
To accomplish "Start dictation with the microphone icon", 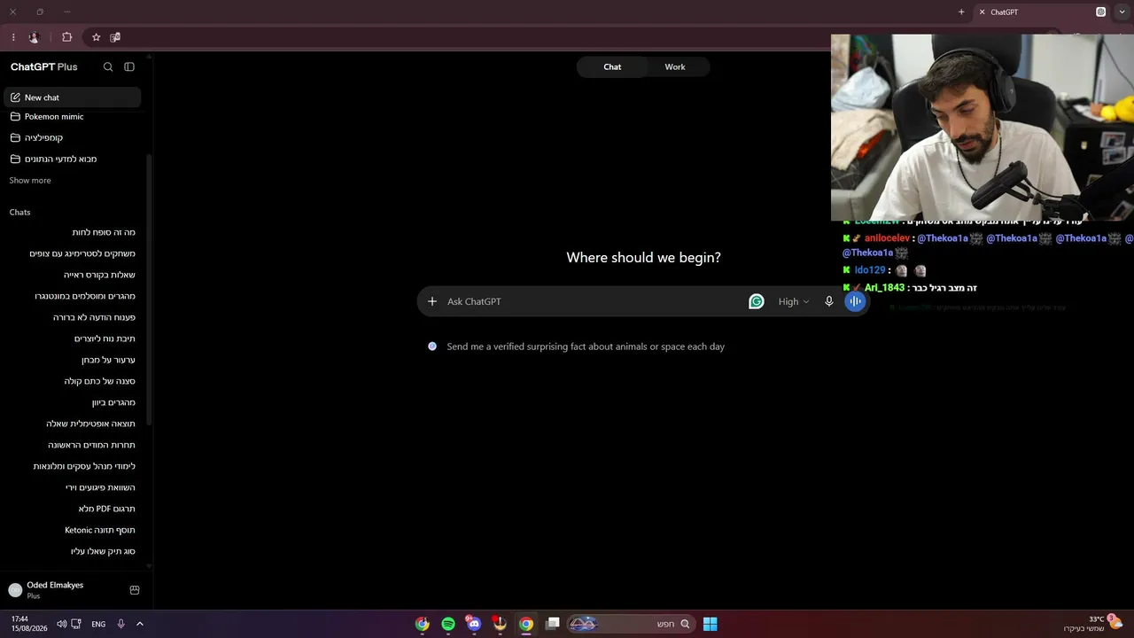I will [829, 301].
